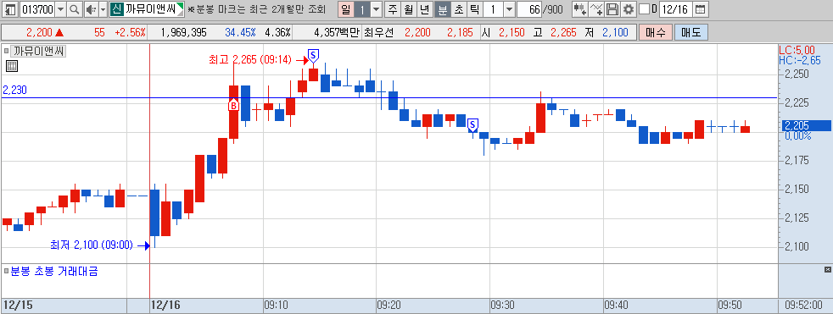Click the stock code input 013700
The height and width of the screenshot is (314, 833).
pos(36,9)
